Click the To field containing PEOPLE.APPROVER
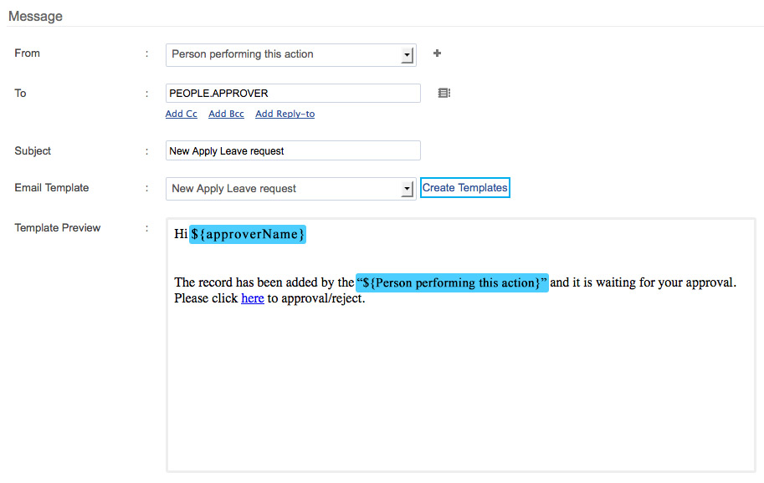This screenshot has width=764, height=483. (x=293, y=94)
